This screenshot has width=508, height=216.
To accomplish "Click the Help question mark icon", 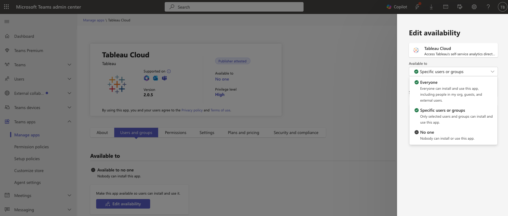I will [x=488, y=7].
